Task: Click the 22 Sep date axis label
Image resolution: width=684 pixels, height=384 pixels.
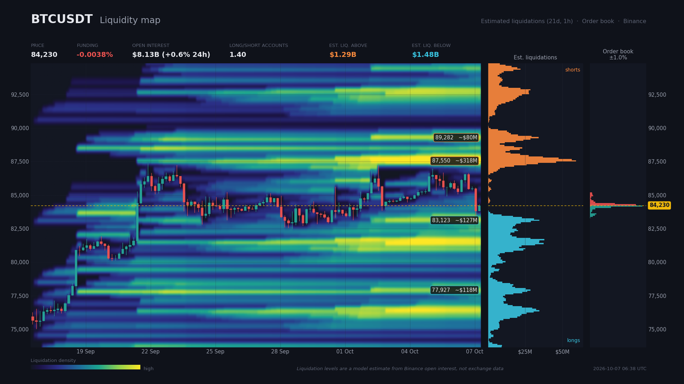Action: tap(150, 352)
